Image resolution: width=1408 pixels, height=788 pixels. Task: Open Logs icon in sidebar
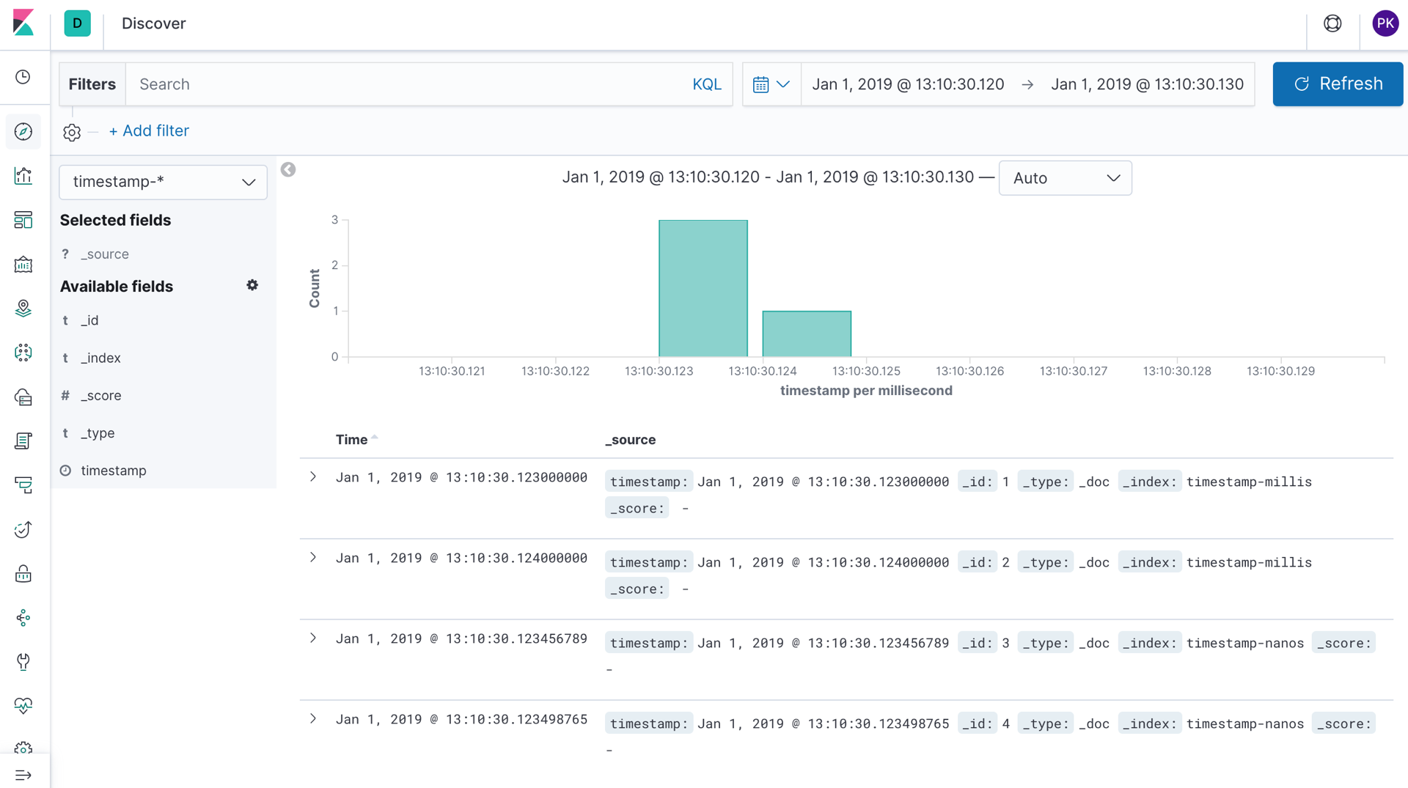pos(23,441)
